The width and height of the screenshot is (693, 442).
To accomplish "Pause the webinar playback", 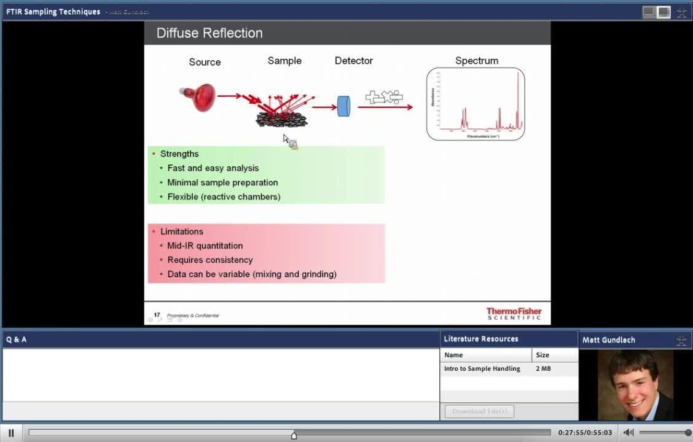I will (11, 433).
